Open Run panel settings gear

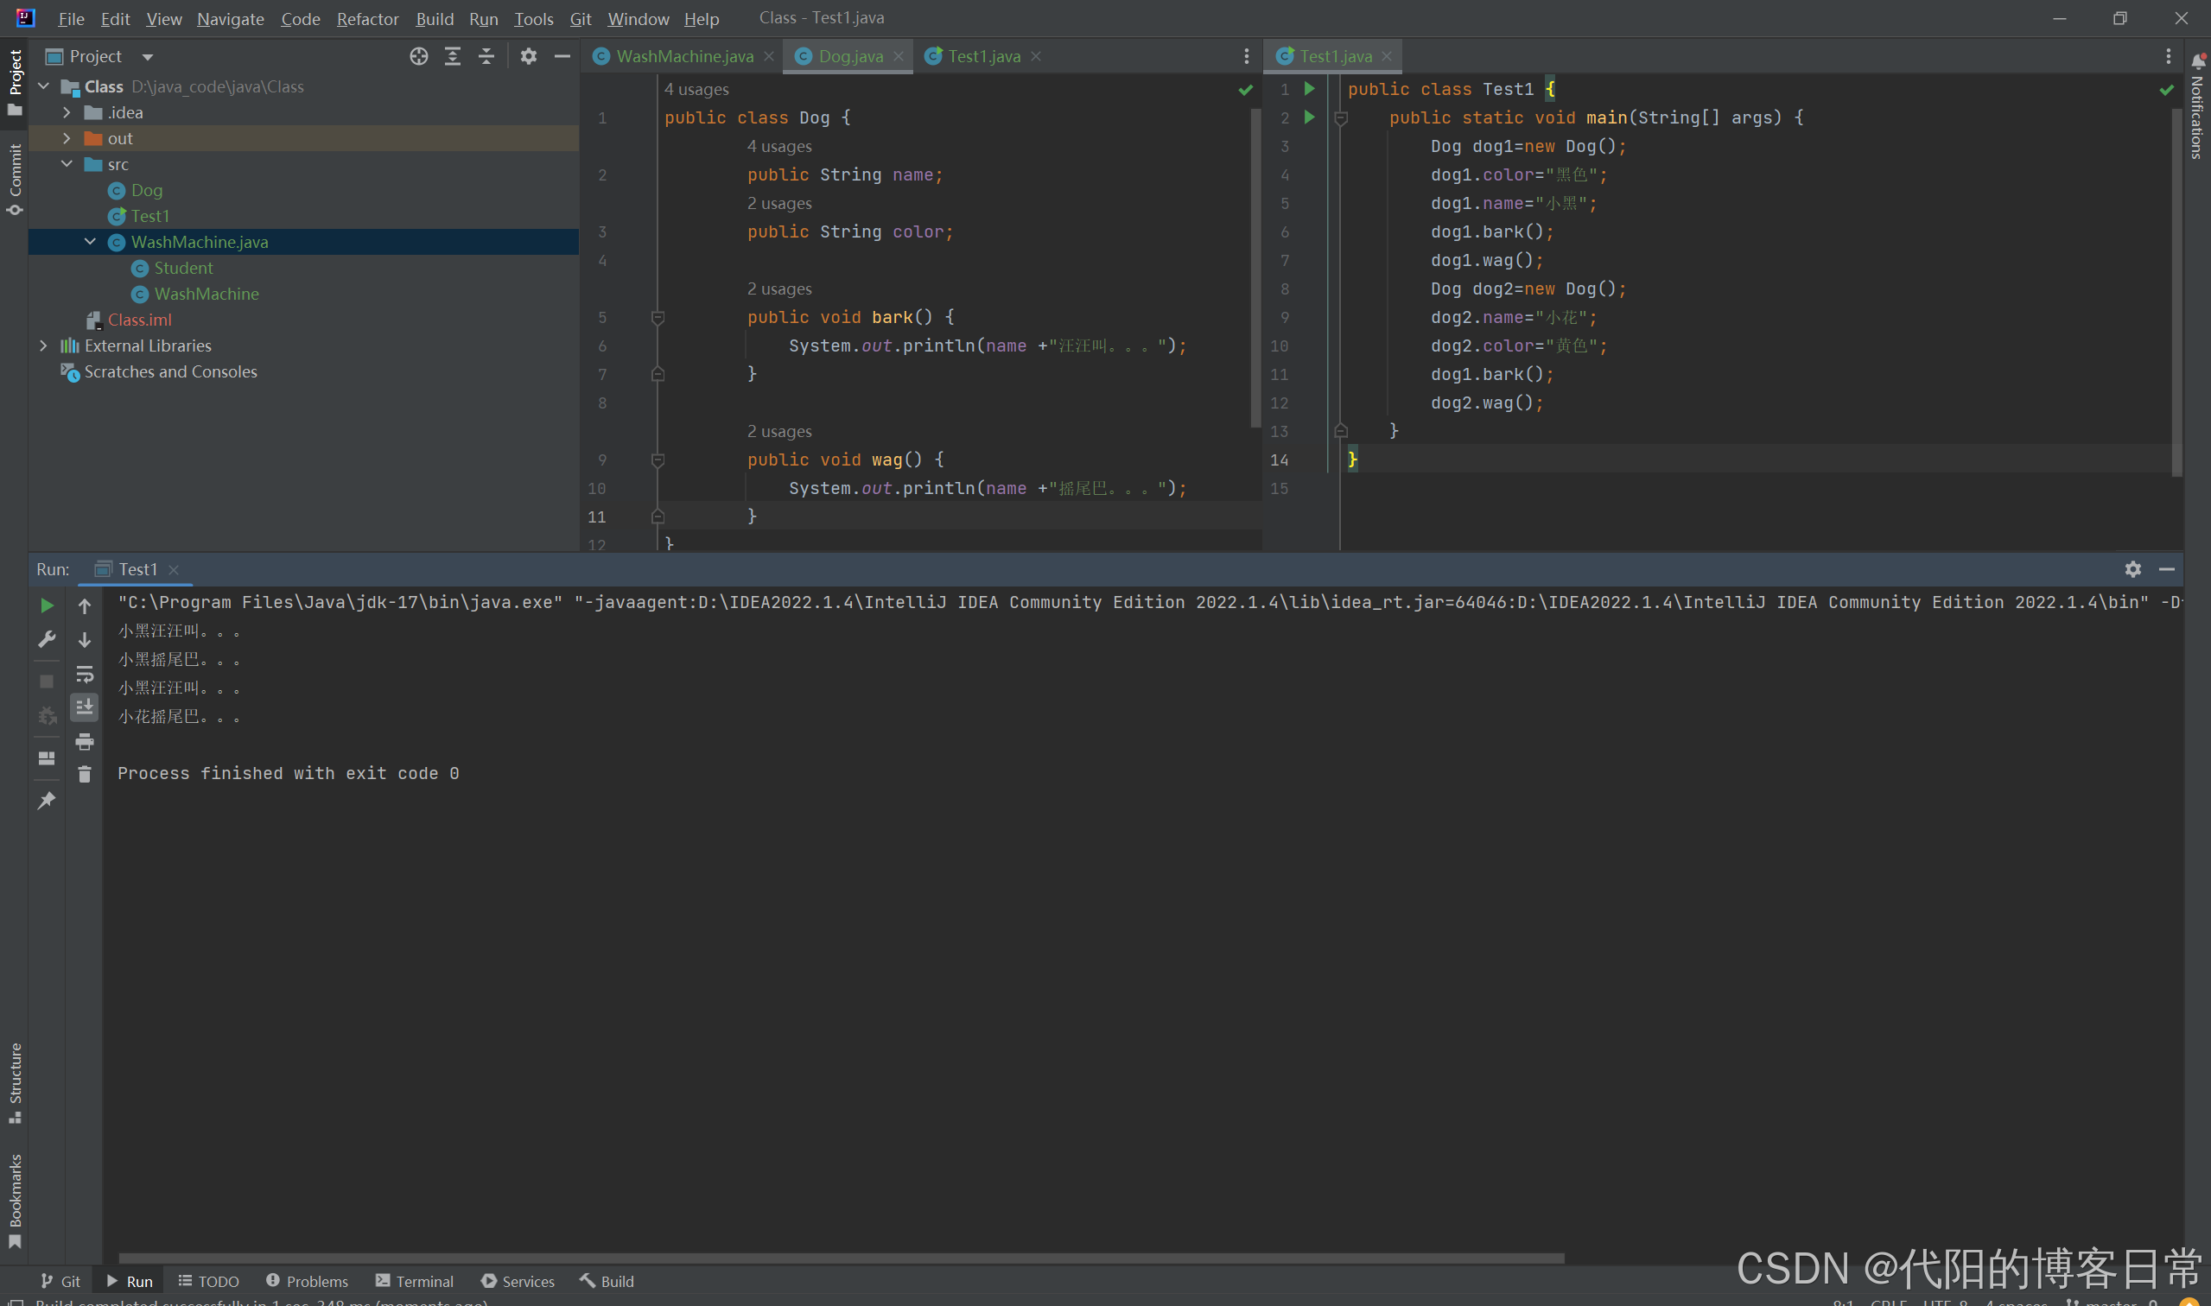point(2132,569)
